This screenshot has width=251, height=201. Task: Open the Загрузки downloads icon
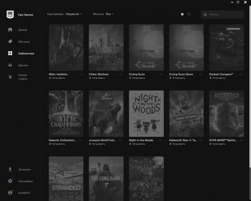pos(10,169)
